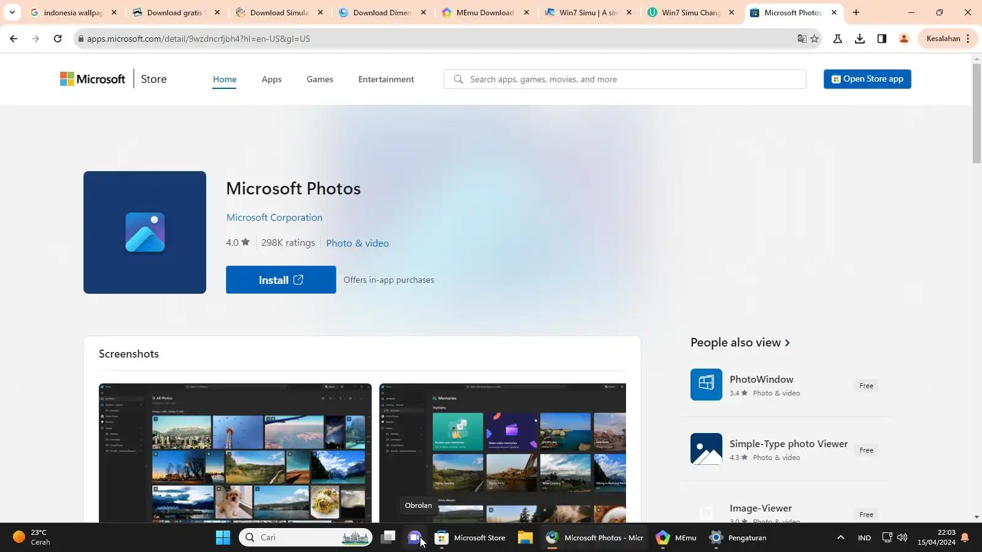Open the All Photos screenshot thumbnail
Screen dimensions: 982x552
coord(235,453)
